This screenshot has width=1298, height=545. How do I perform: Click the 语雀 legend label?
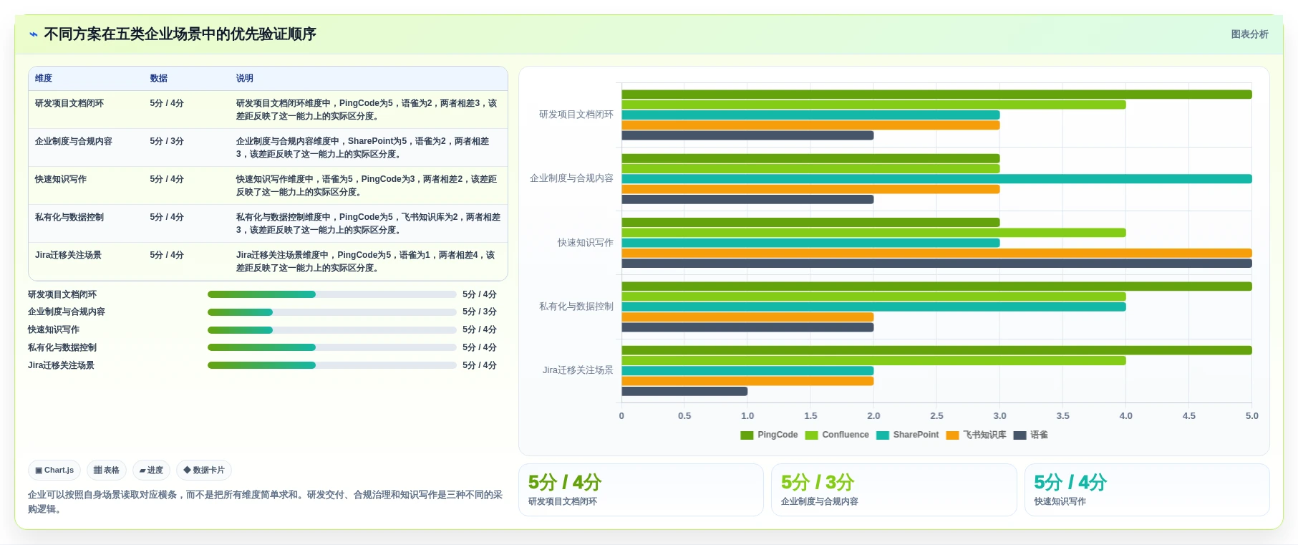coord(1039,435)
